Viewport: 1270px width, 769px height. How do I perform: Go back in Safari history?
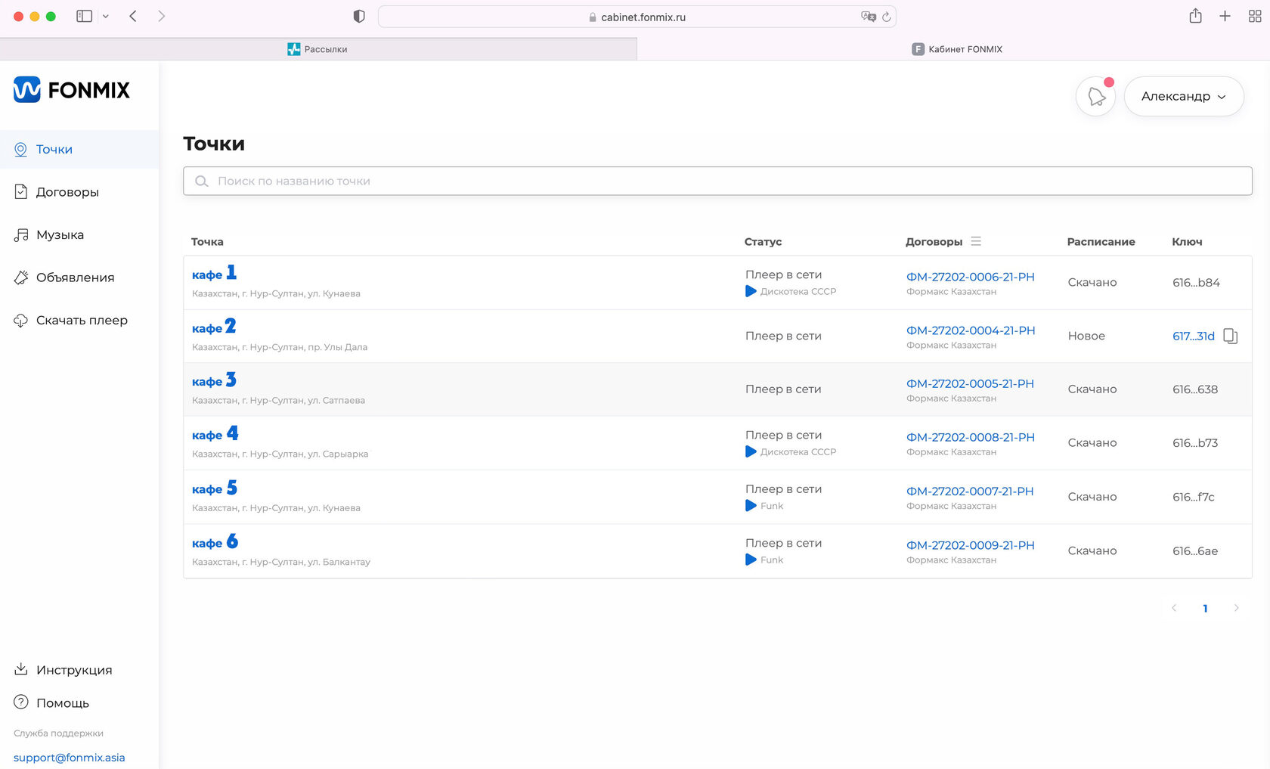pyautogui.click(x=133, y=17)
